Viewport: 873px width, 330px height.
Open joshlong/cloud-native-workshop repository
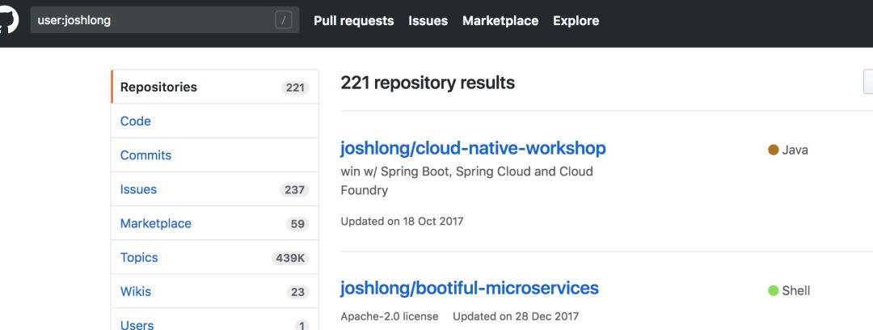(x=473, y=148)
